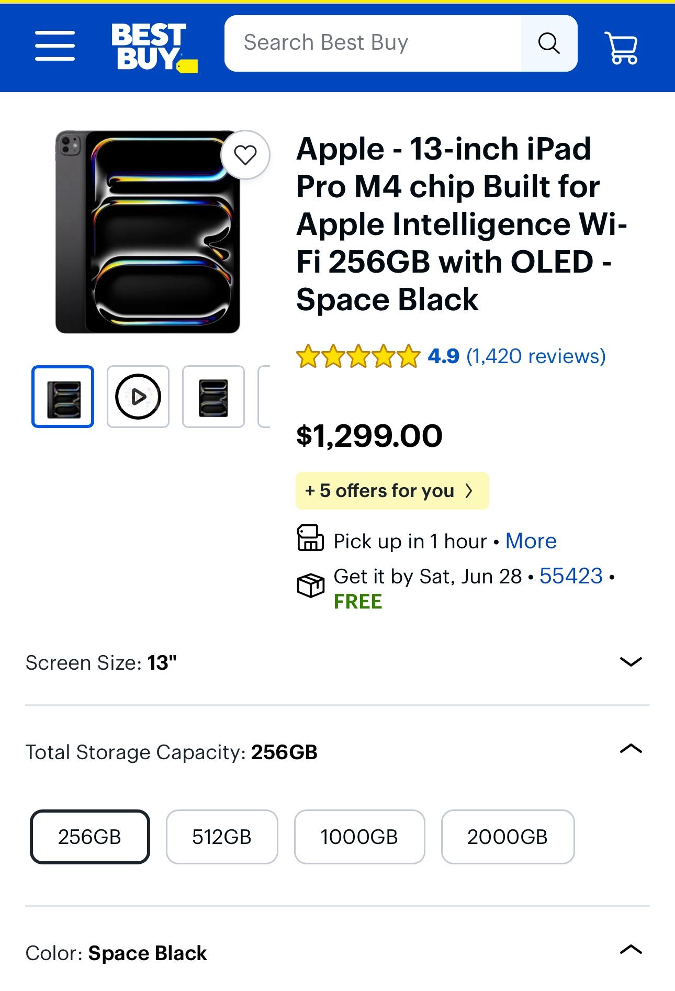The image size is (675, 991).
Task: Collapse the Color section
Action: pos(631,949)
